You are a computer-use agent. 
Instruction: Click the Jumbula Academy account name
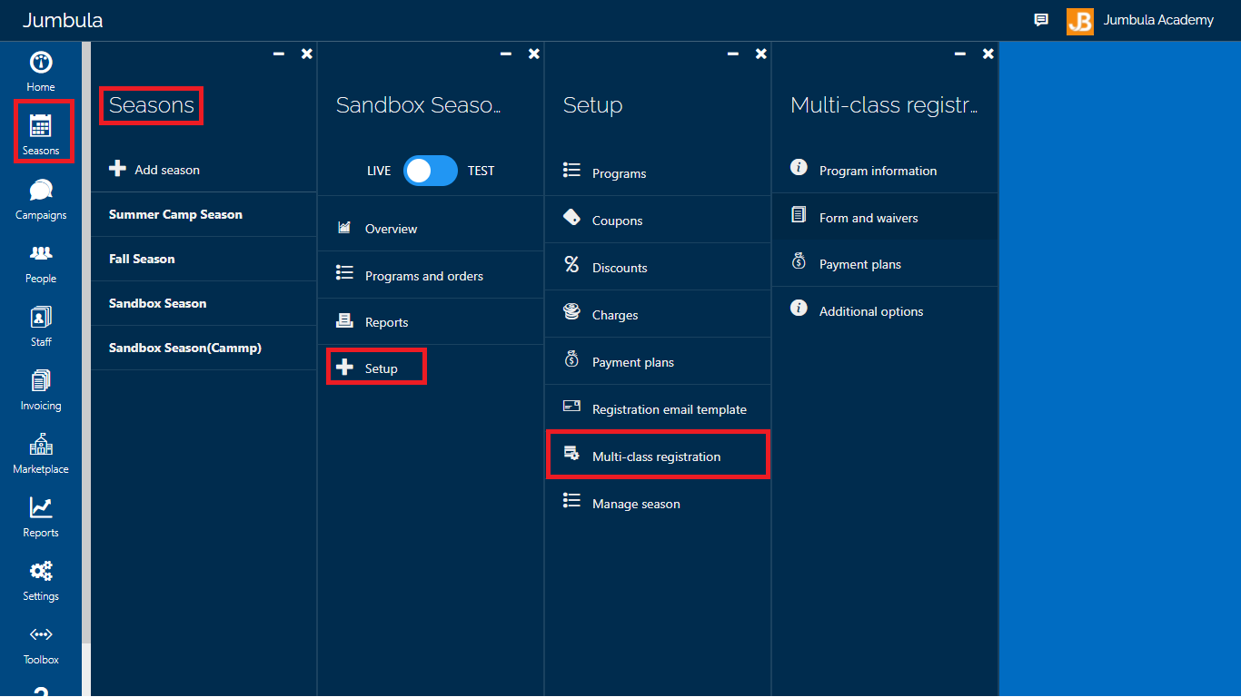click(1158, 20)
